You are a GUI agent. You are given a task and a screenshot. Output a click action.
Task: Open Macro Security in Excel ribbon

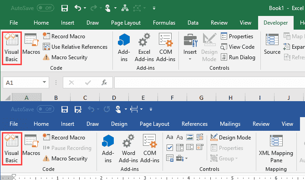point(65,57)
